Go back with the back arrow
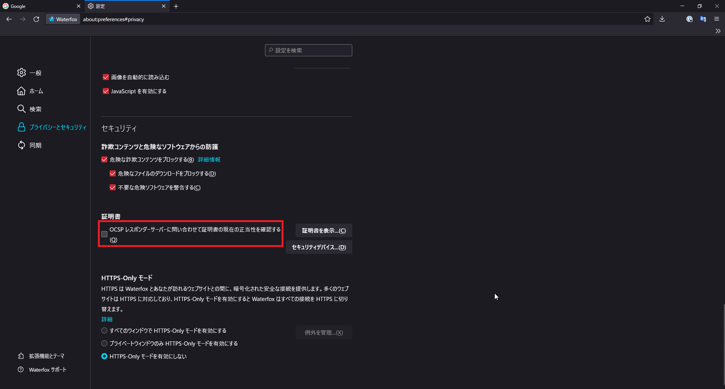Screen dimensions: 725x389 pyautogui.click(x=9, y=19)
